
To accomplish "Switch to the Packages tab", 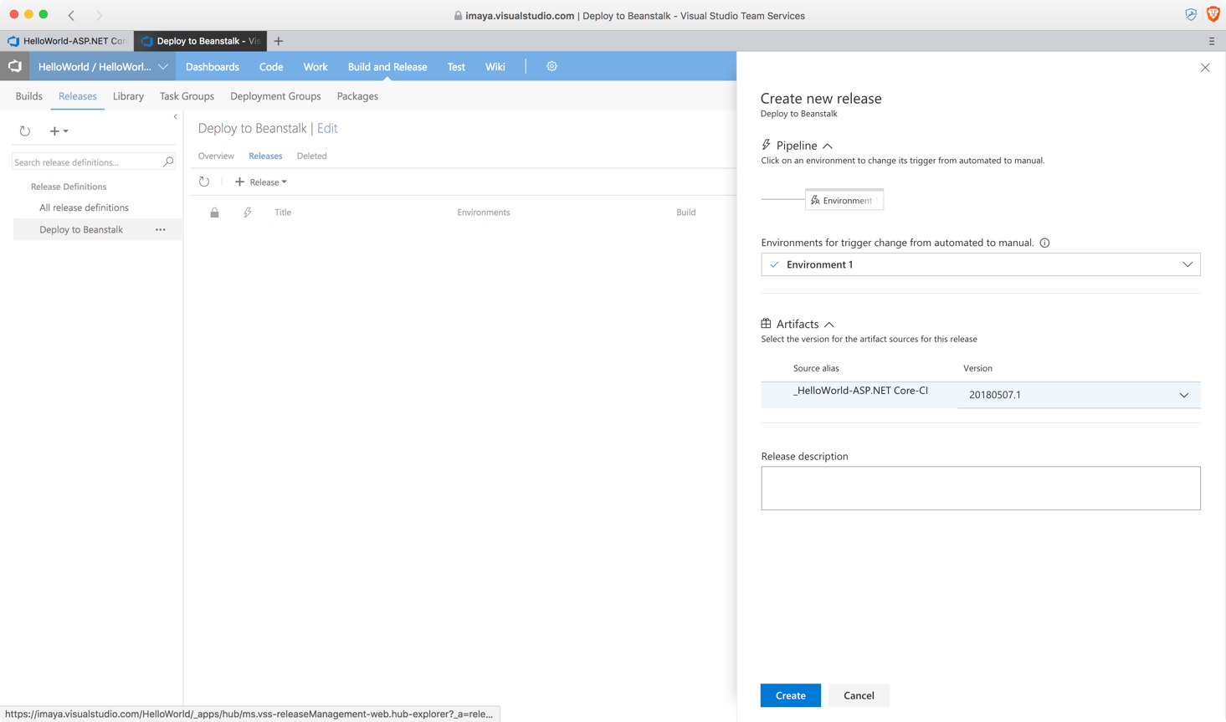I will pos(357,96).
